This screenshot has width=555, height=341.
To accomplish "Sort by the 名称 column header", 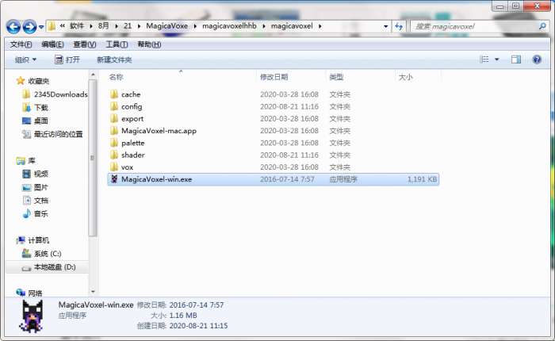I will click(x=116, y=77).
